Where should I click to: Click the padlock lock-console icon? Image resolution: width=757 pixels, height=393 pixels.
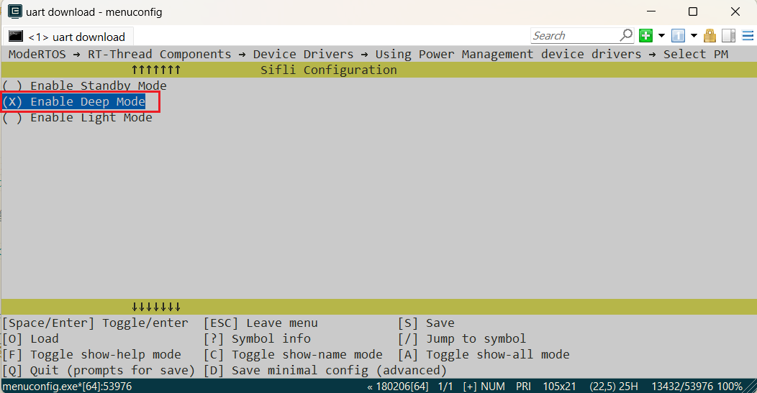pos(710,35)
